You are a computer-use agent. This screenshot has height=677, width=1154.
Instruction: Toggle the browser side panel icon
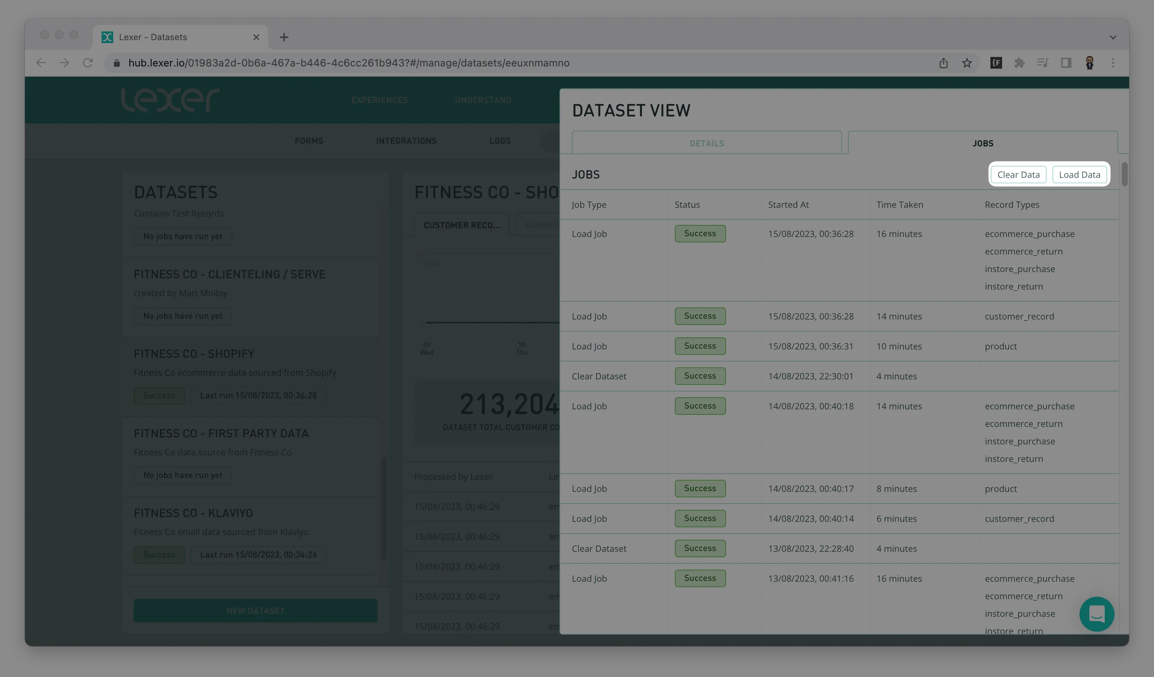(1066, 63)
